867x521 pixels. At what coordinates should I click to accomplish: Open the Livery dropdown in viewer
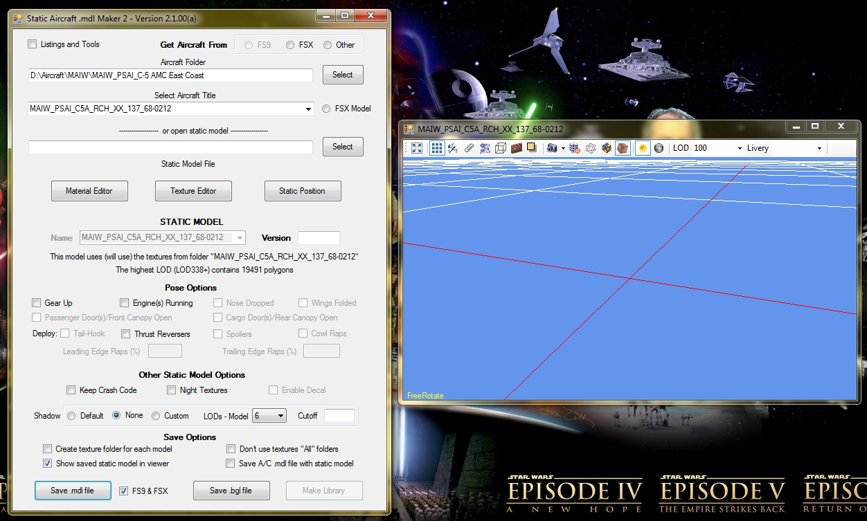click(819, 148)
